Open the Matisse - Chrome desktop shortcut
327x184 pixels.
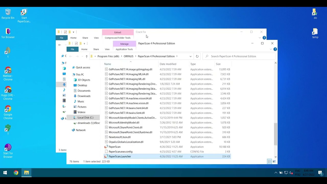coord(8,74)
